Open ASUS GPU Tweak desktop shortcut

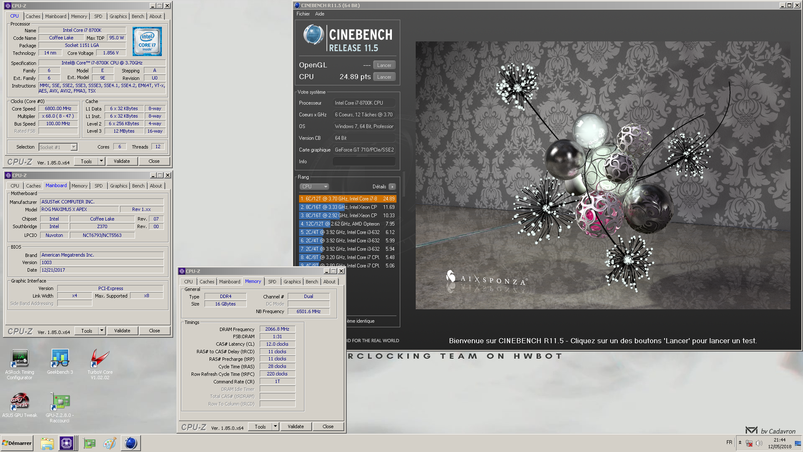click(20, 405)
